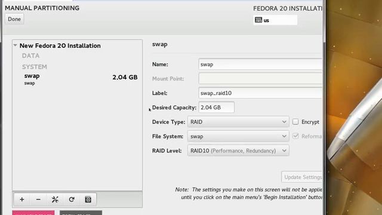
Task: Select the SYSTEM group heading
Action: coord(35,67)
